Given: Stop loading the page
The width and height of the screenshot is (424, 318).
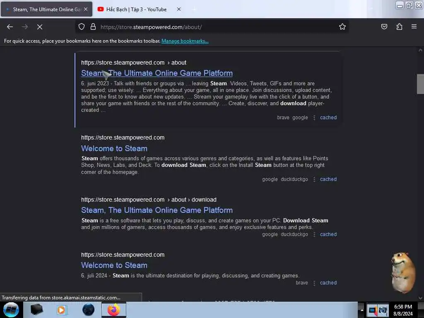Looking at the screenshot, I should tap(40, 27).
